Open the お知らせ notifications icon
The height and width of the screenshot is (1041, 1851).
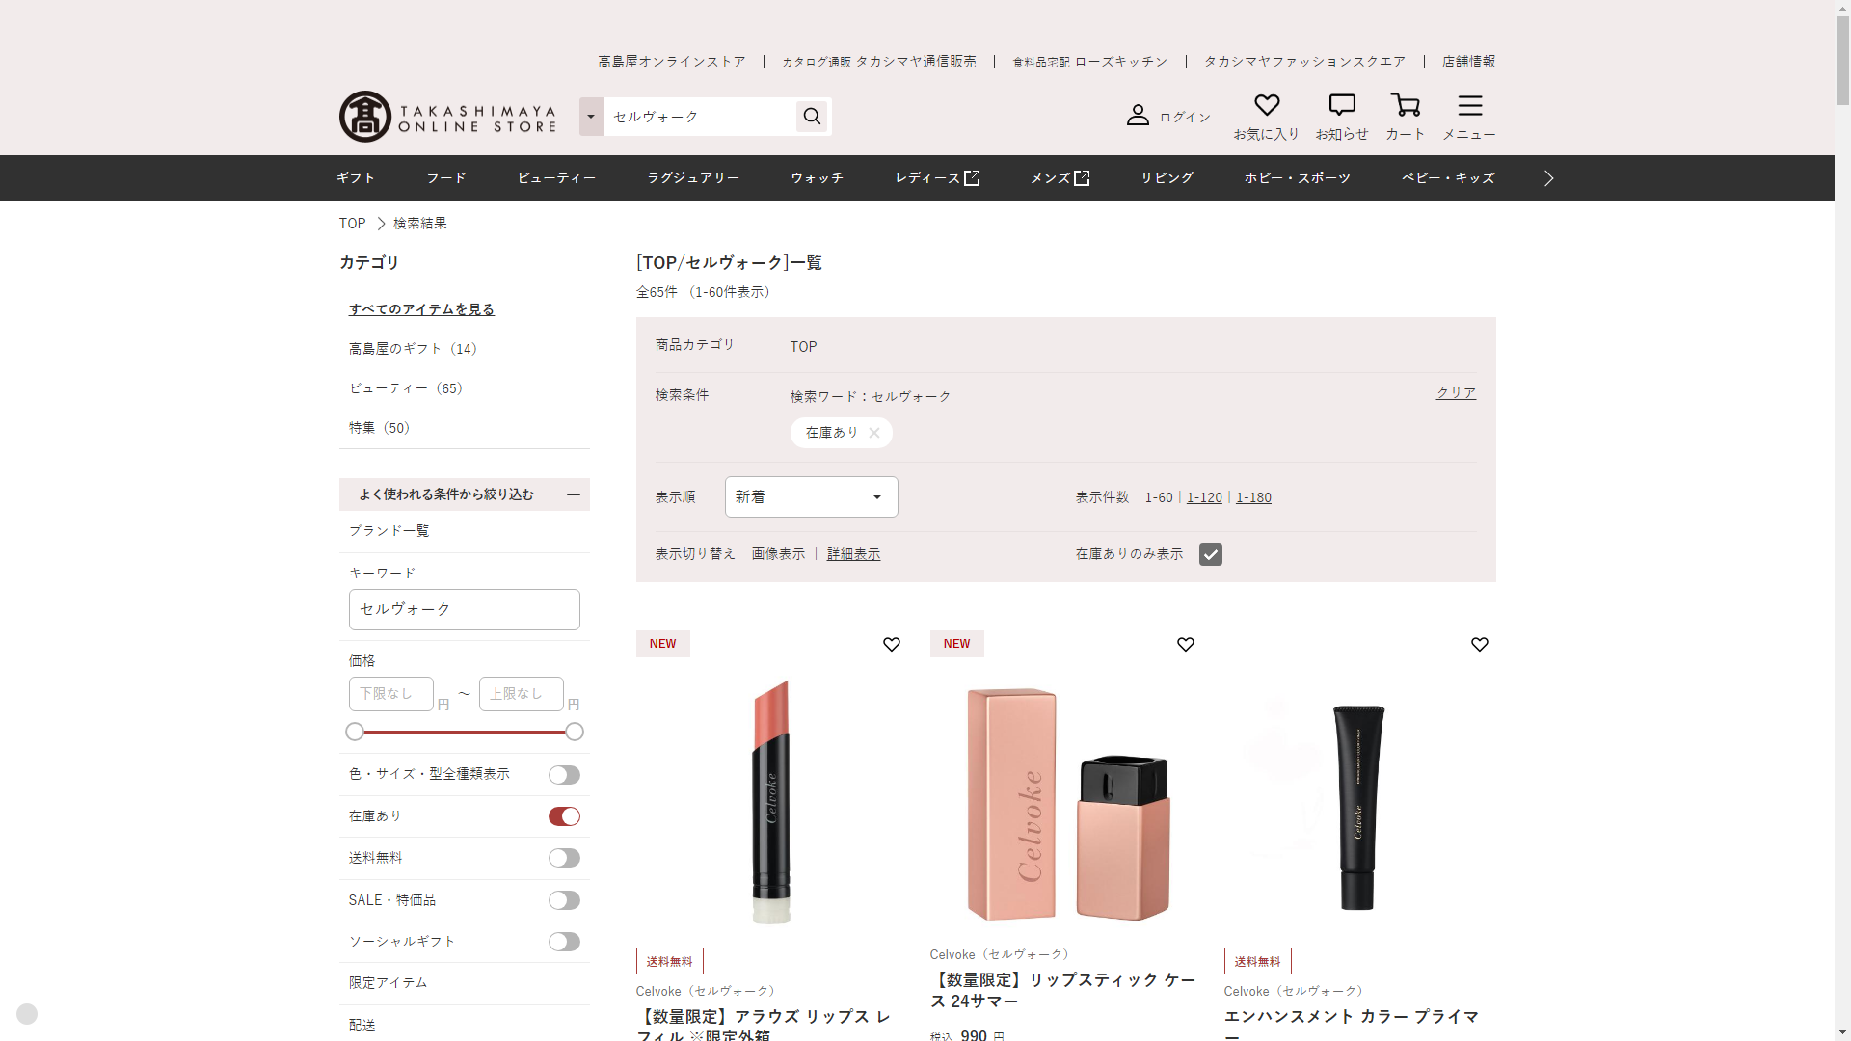[1341, 105]
